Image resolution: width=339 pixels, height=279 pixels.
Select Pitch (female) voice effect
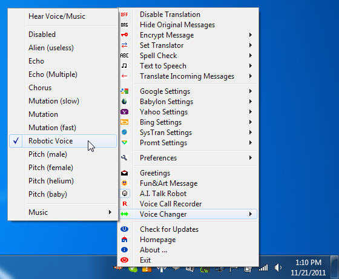(63, 168)
